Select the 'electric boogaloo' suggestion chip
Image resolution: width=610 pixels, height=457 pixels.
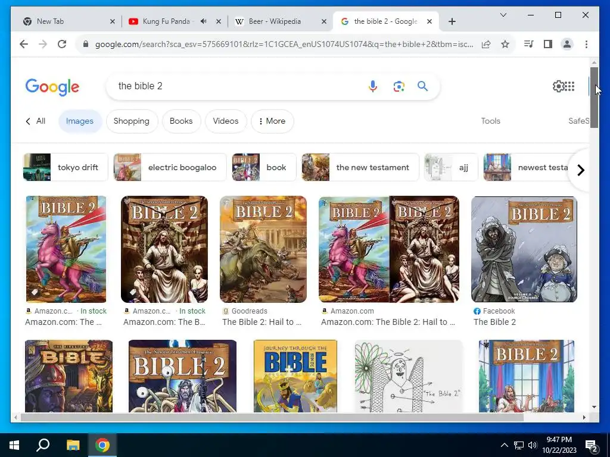(x=170, y=167)
